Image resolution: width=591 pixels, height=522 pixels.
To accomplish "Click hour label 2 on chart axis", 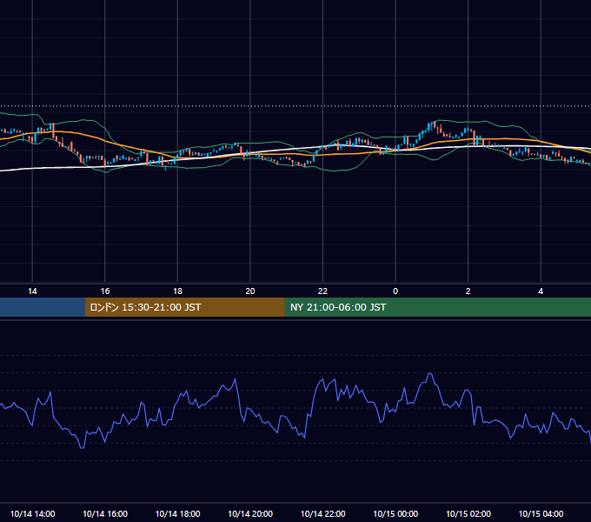I will click(x=468, y=291).
